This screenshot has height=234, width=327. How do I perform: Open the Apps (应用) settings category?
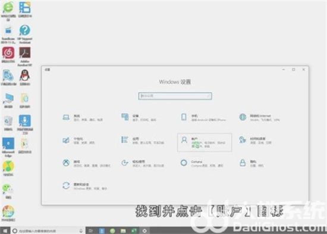tap(143, 141)
